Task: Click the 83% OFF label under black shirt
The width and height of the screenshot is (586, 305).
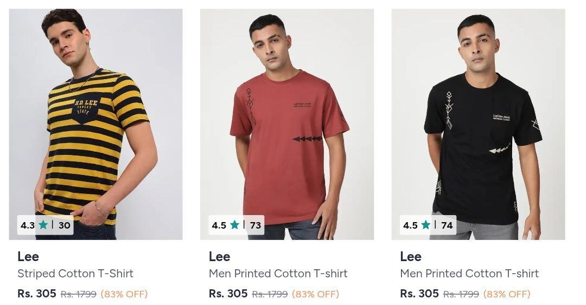Action: [x=507, y=294]
